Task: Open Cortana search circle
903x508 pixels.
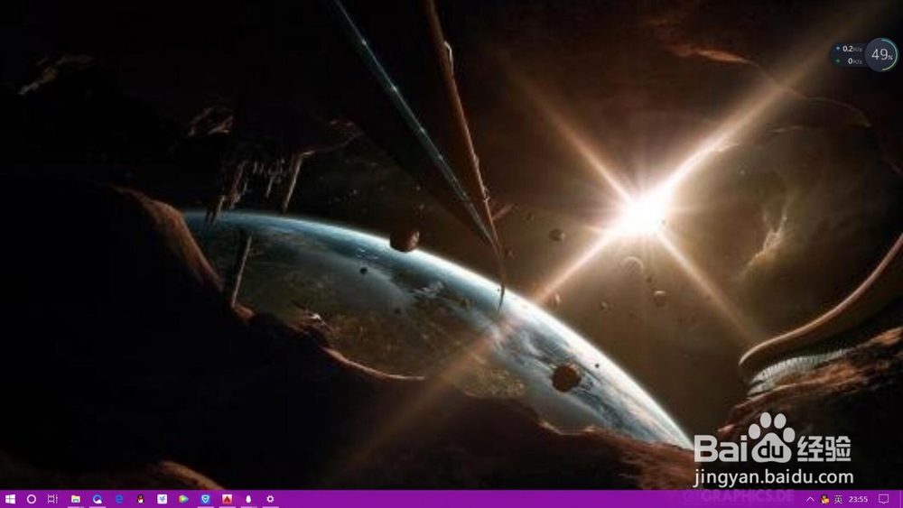Action: (31, 499)
